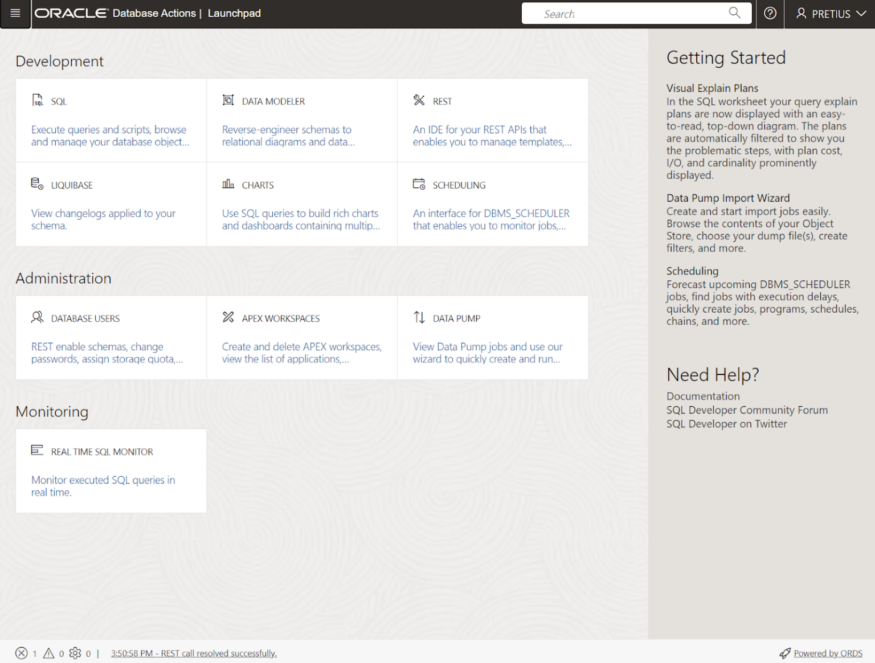The width and height of the screenshot is (875, 663).
Task: Click the errors circle-X status icon
Action: pyautogui.click(x=21, y=653)
